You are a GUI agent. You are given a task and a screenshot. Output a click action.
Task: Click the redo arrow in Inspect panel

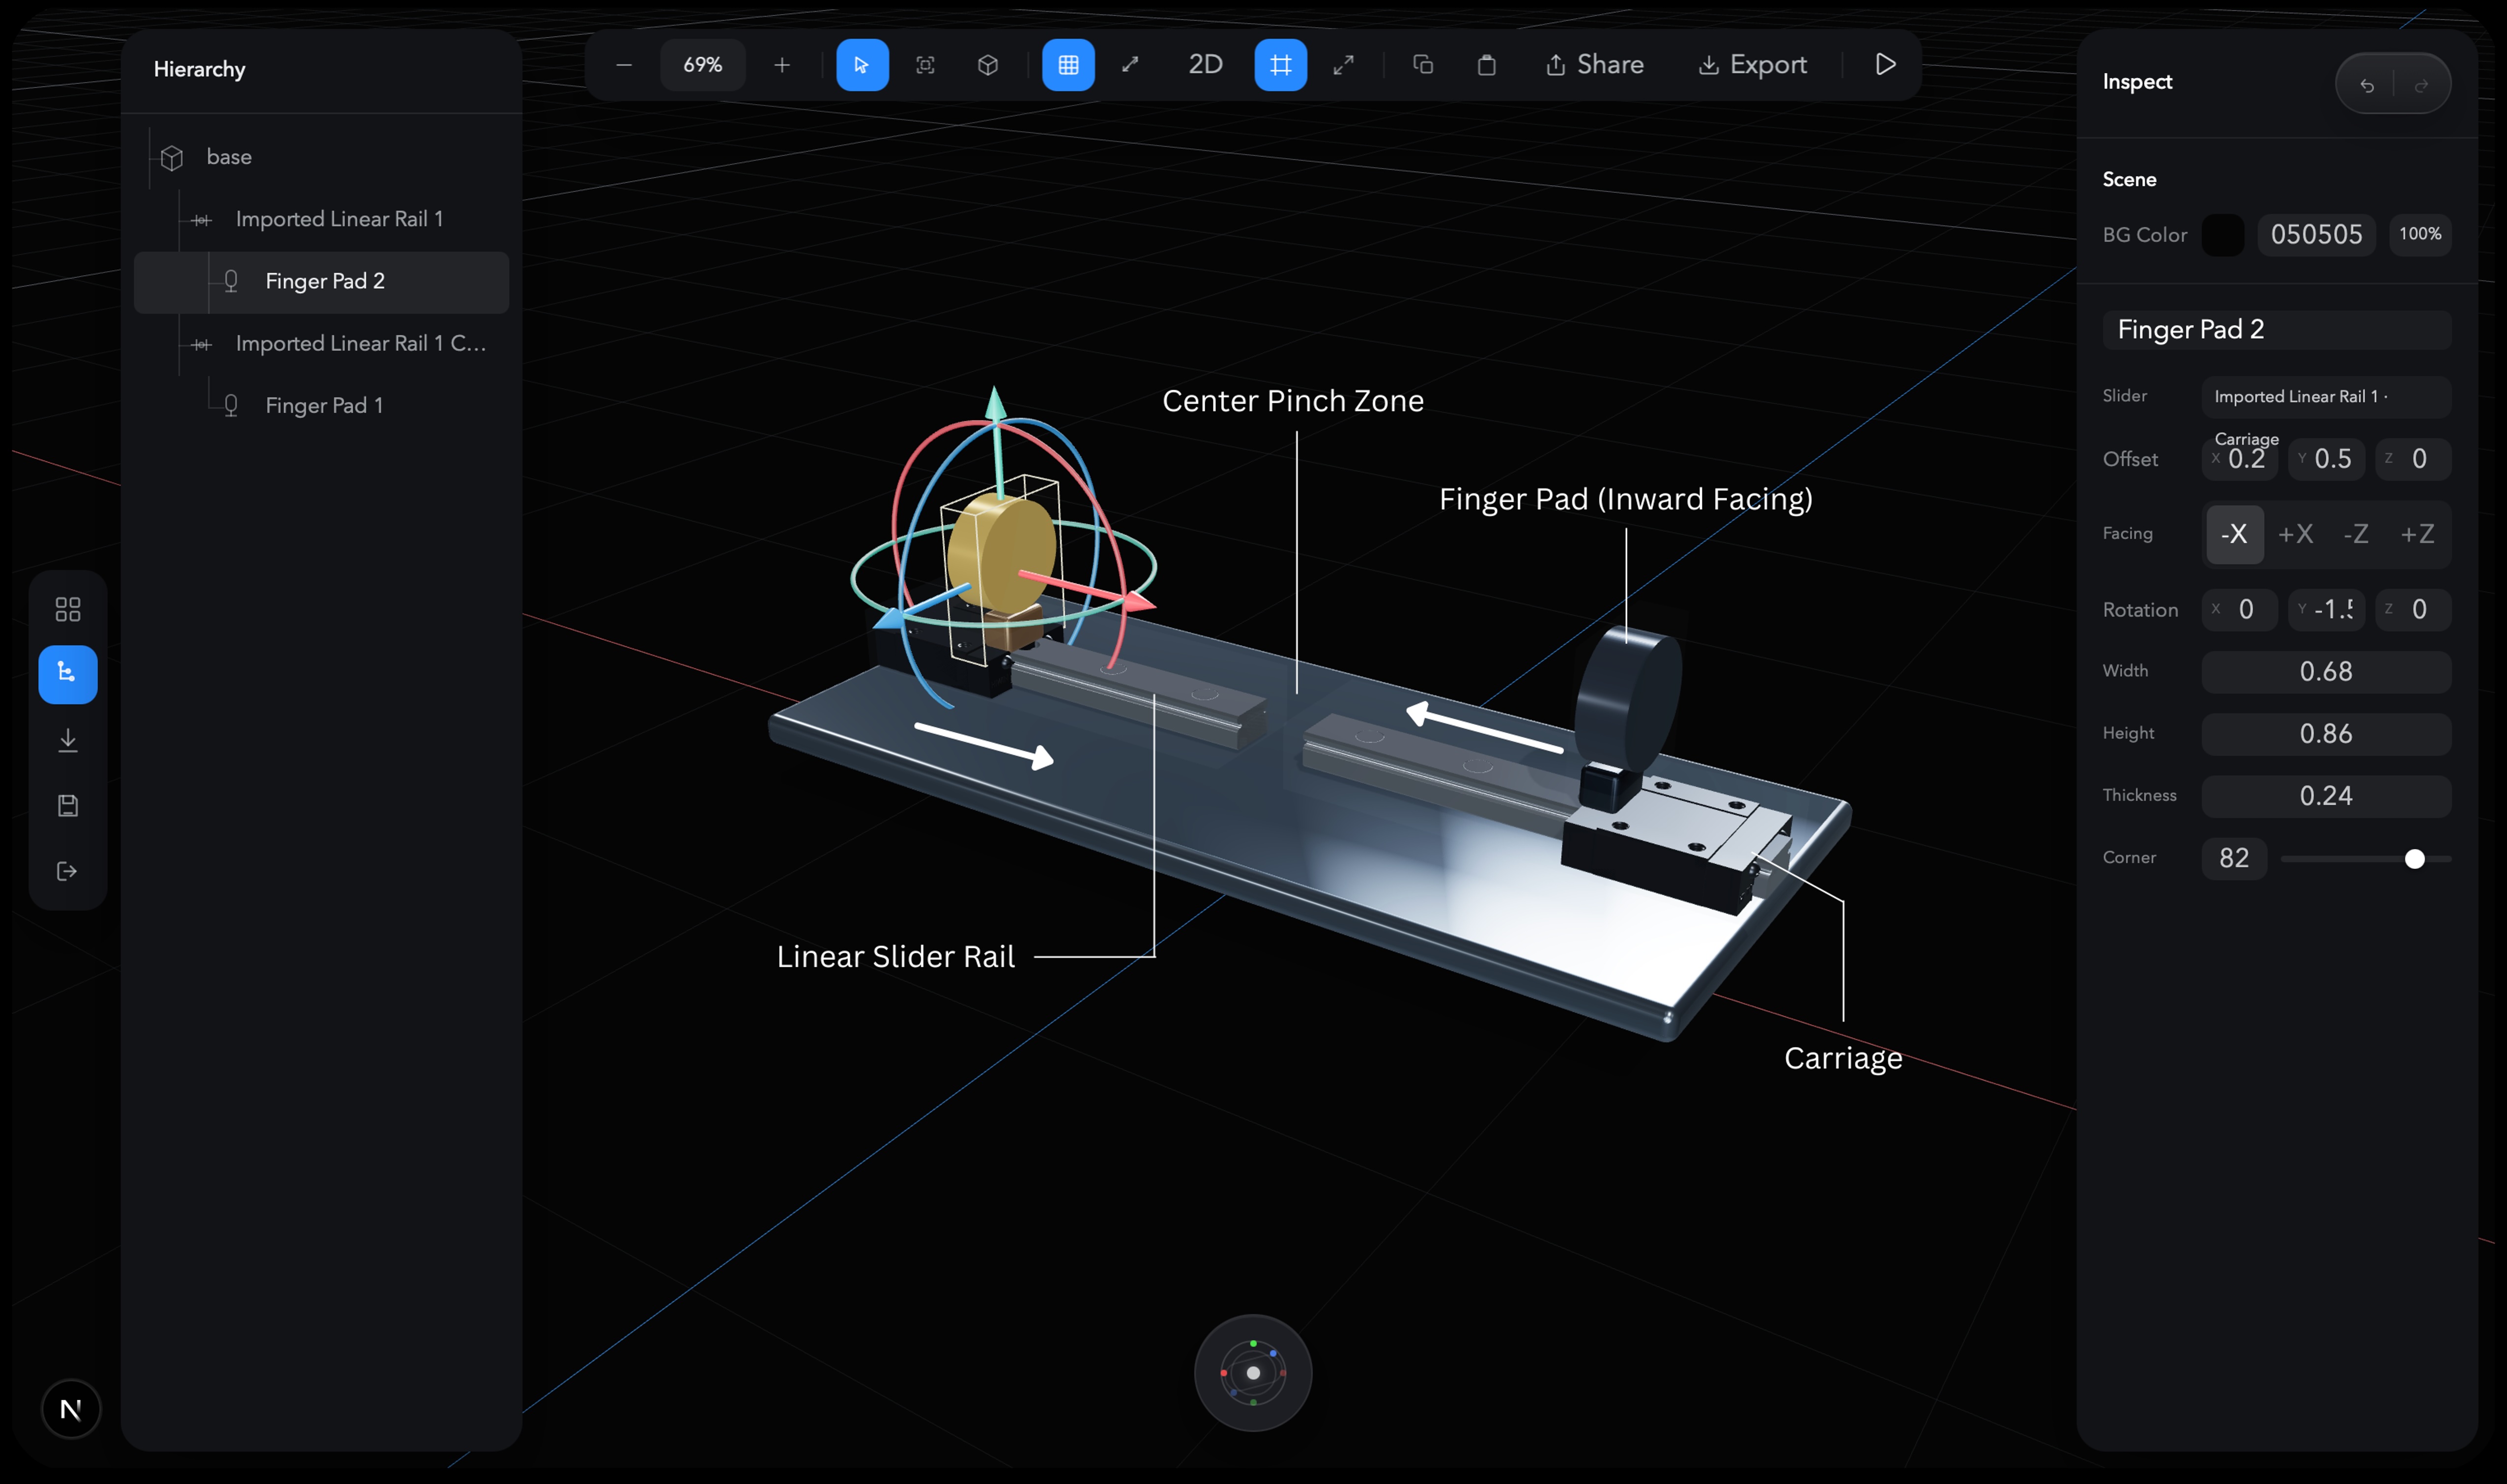pos(2421,85)
